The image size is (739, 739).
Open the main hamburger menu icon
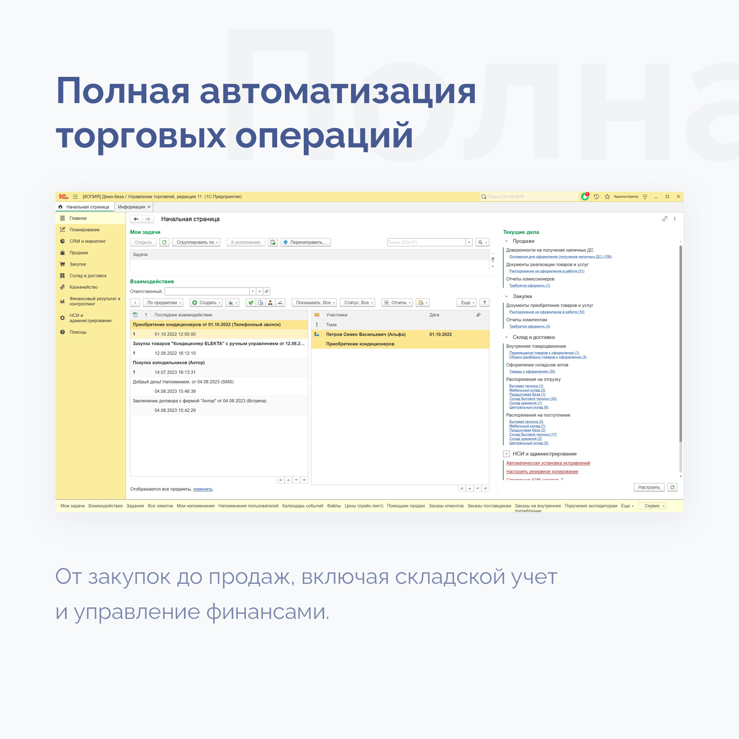(x=75, y=197)
